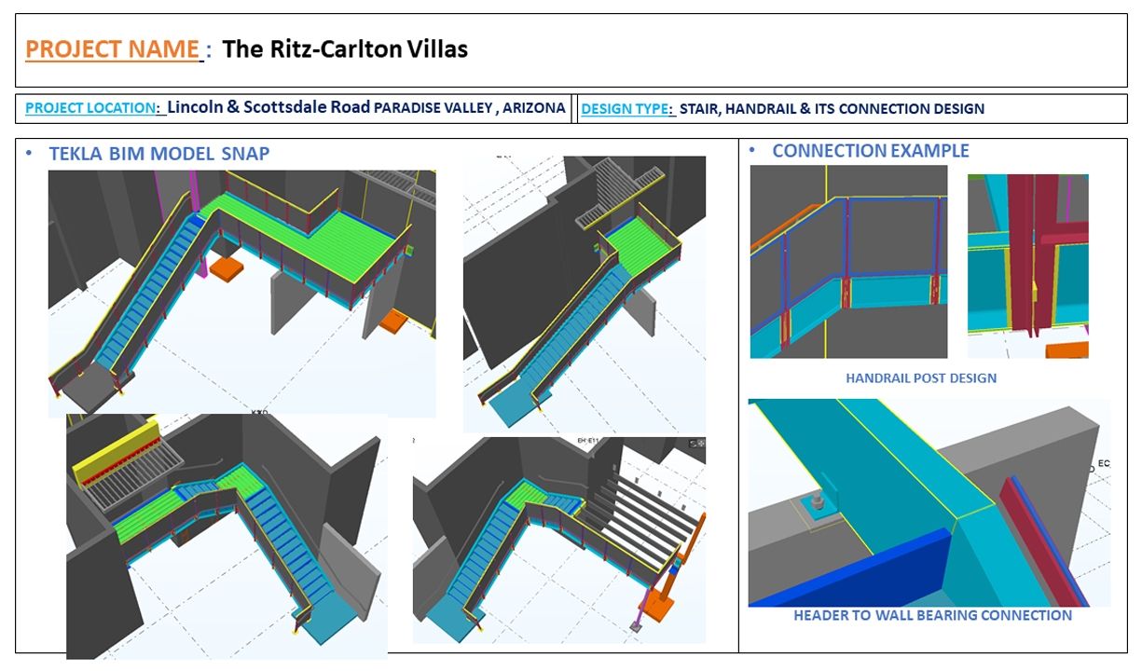
Task: Open the handrail post image showing the gray wall
Action: click(x=848, y=262)
